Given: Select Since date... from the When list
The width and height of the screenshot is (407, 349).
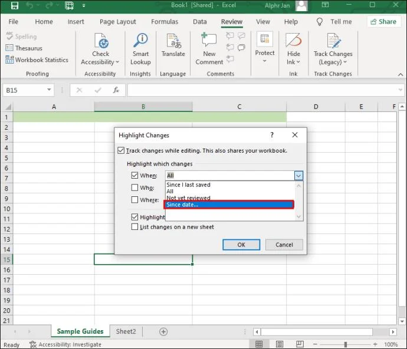Looking at the screenshot, I should click(229, 205).
